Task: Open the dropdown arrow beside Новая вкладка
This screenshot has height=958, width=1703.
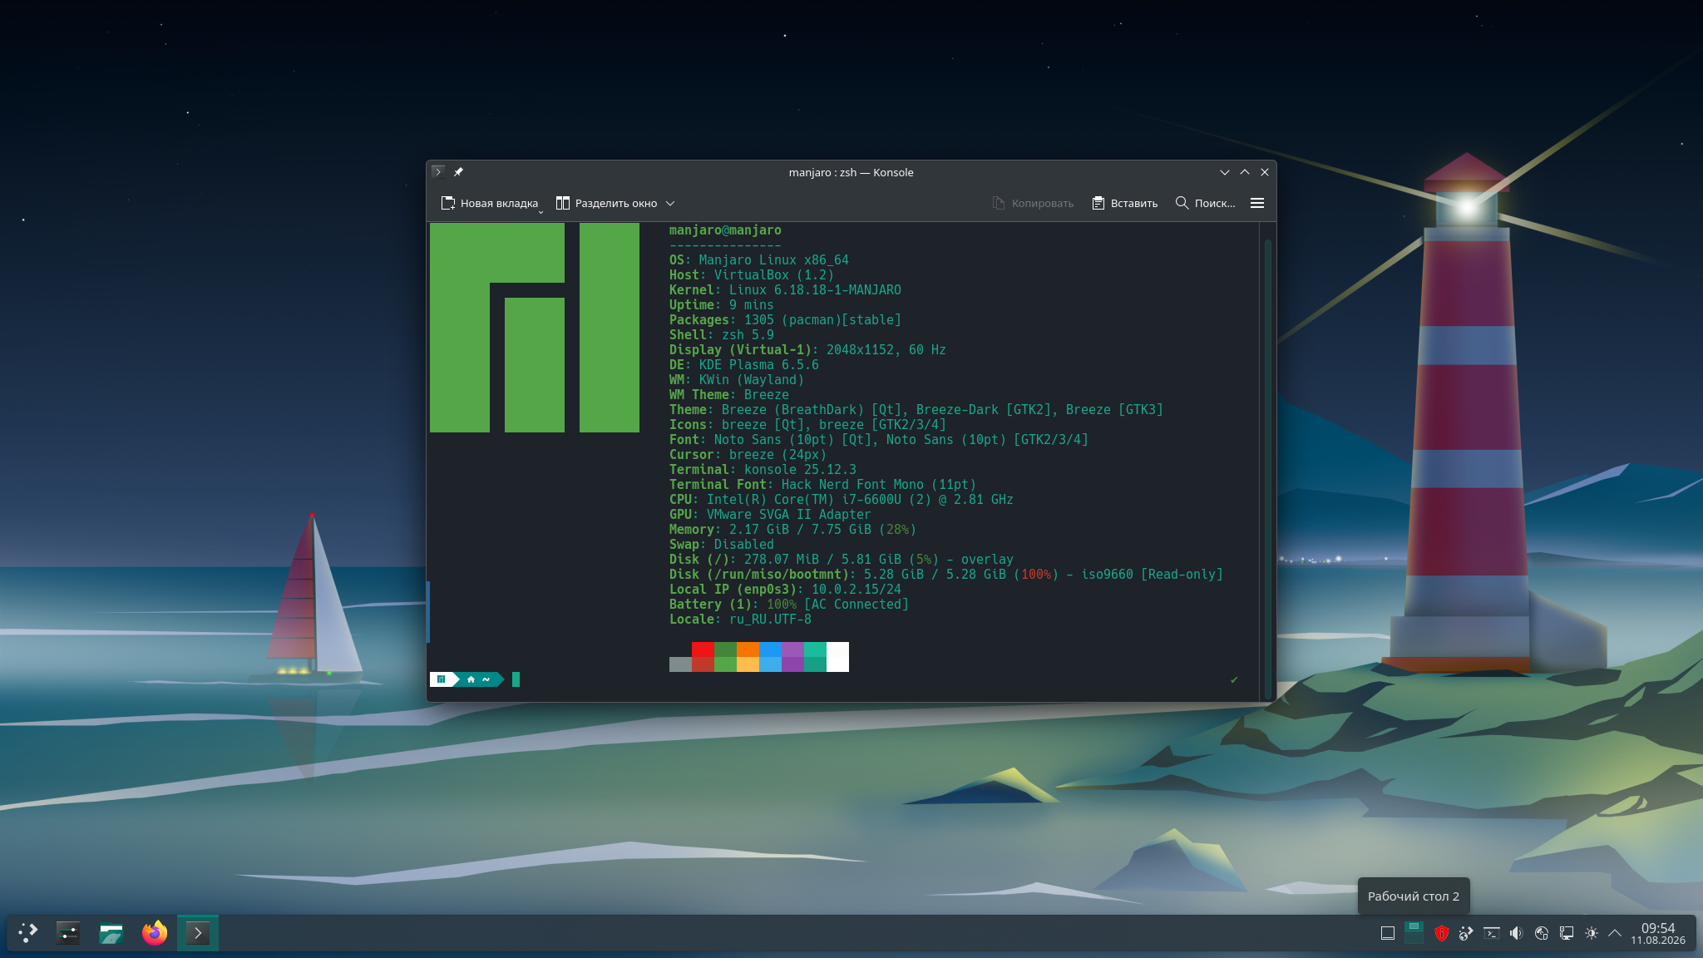Action: pos(541,212)
